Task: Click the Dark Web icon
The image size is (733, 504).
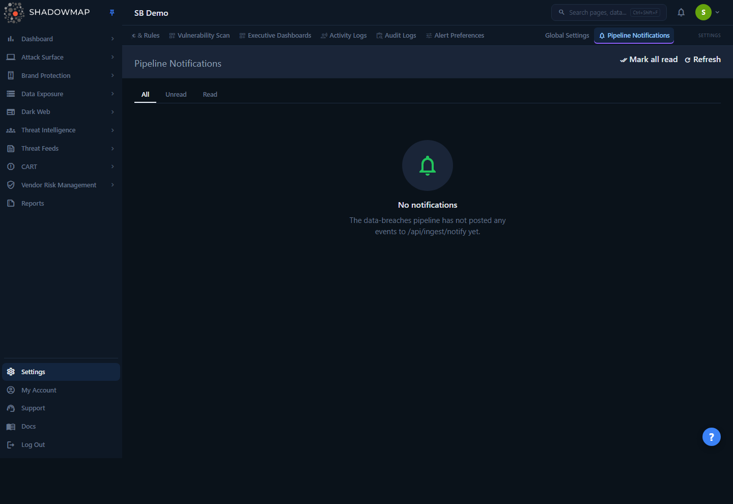Action: point(11,112)
